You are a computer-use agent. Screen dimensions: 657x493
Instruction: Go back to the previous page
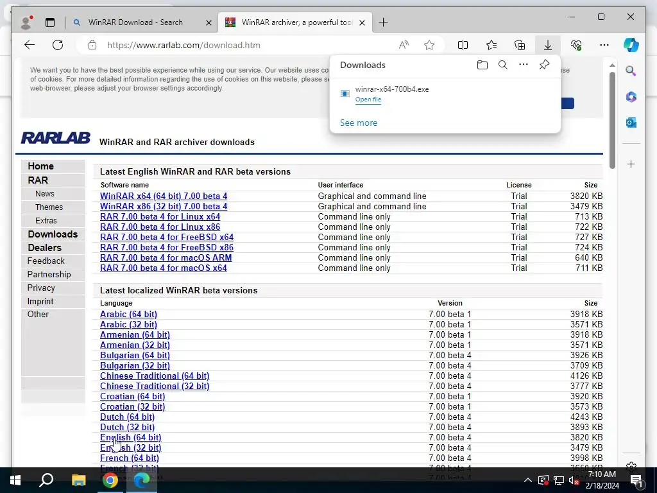30,45
